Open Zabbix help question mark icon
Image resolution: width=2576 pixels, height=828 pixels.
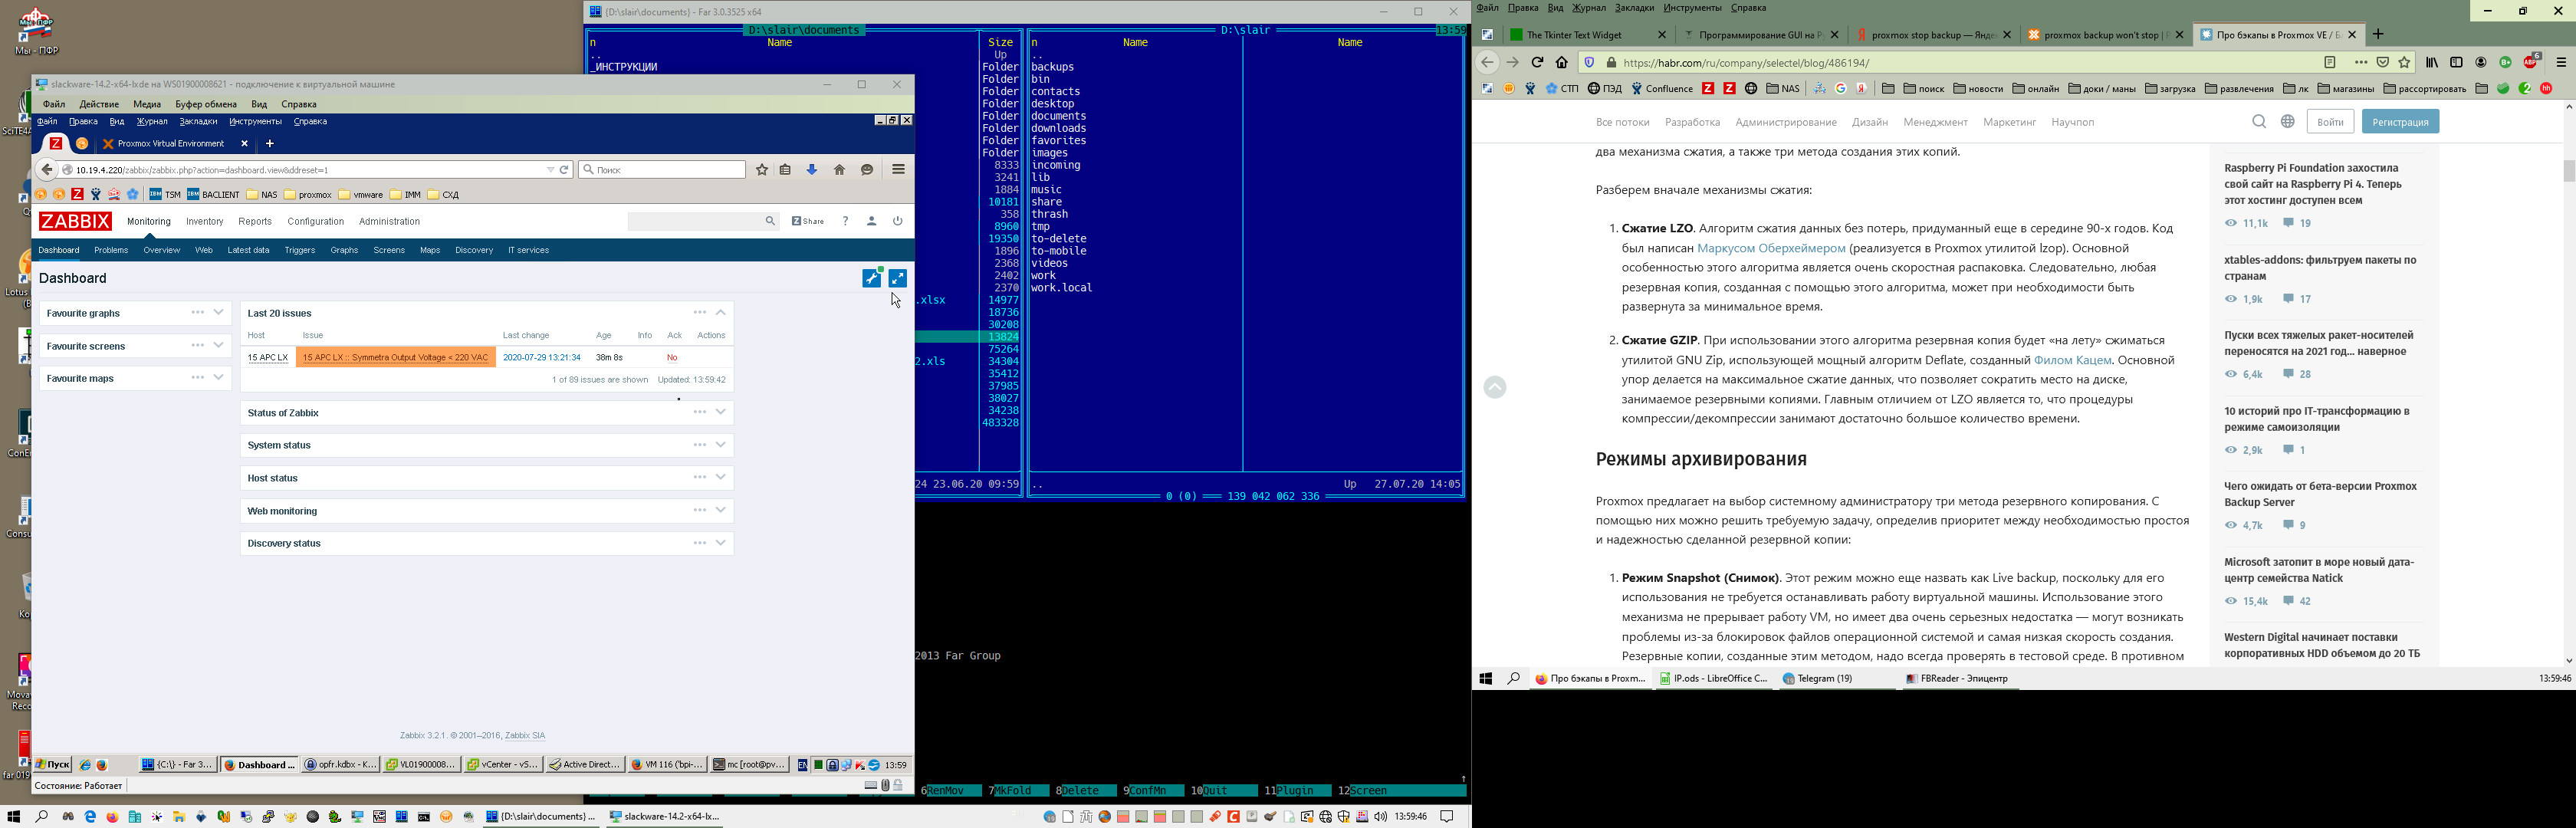point(845,221)
